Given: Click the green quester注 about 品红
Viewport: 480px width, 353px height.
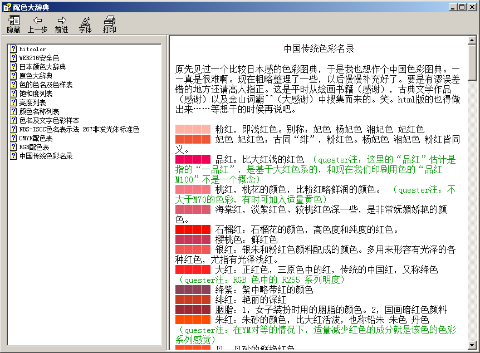Looking at the screenshot, I should pyautogui.click(x=316, y=169).
